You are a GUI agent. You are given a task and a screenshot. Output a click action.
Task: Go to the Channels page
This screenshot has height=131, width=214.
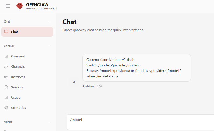coord(18,66)
